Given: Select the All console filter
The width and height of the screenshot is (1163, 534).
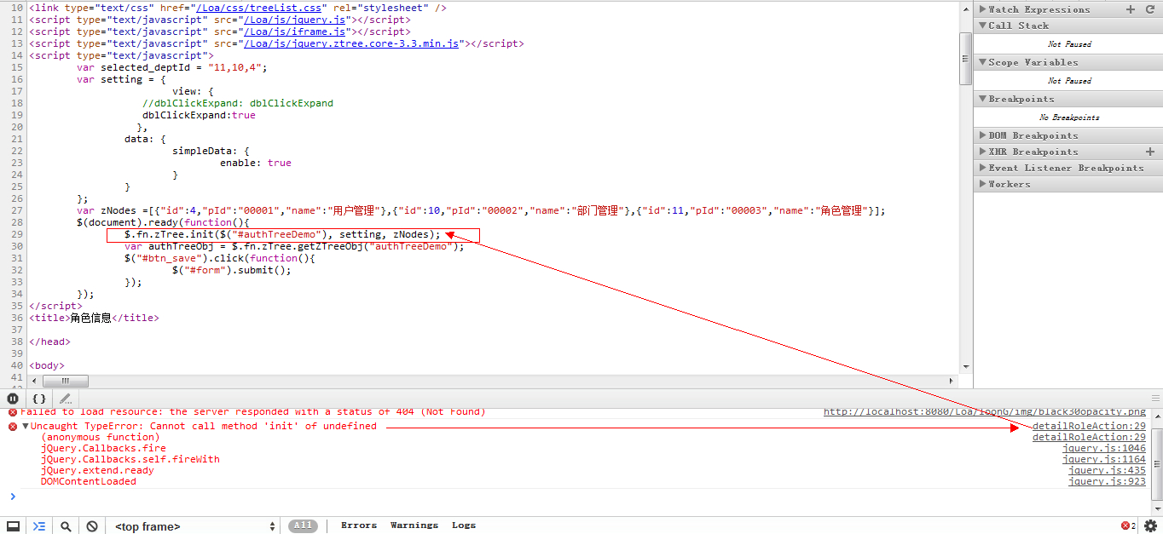Looking at the screenshot, I should (303, 525).
